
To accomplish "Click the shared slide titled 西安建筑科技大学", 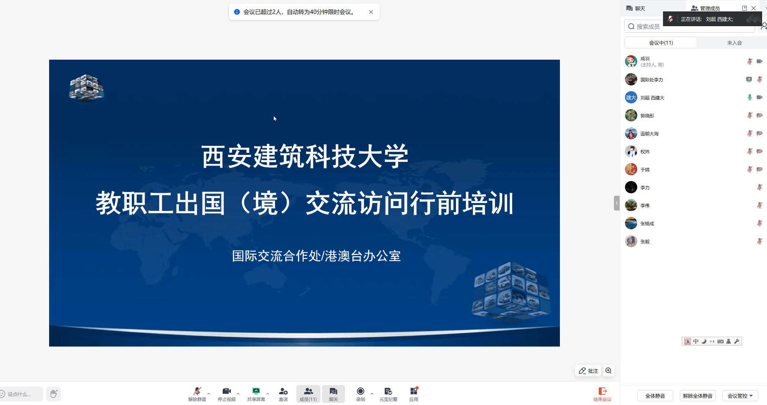I will click(305, 203).
